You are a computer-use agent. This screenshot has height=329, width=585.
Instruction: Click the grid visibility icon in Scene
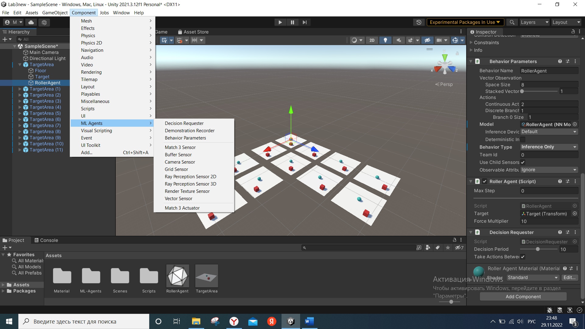[164, 40]
